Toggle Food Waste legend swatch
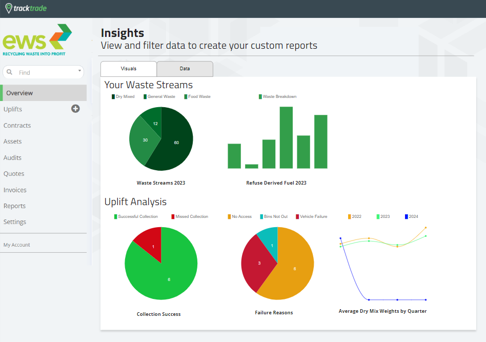 (186, 97)
